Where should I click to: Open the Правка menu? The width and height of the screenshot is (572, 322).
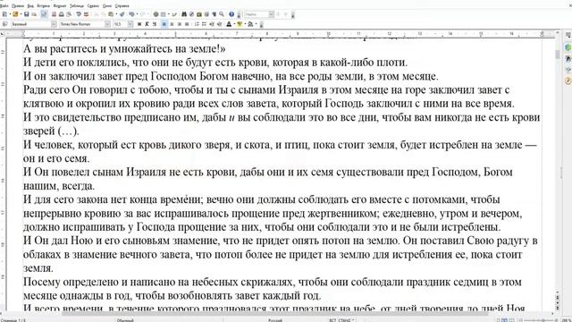click(x=18, y=6)
